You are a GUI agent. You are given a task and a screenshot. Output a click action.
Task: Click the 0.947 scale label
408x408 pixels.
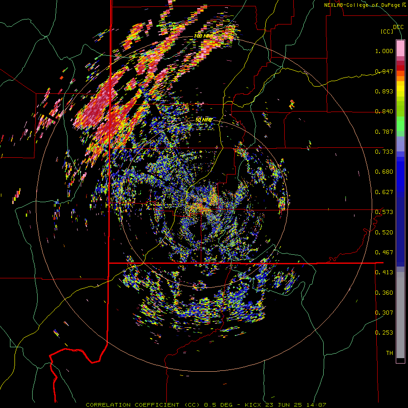384,71
